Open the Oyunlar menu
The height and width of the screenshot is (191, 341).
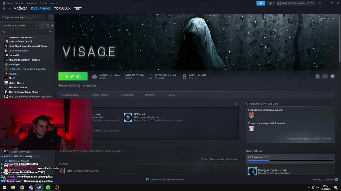coord(43,3)
